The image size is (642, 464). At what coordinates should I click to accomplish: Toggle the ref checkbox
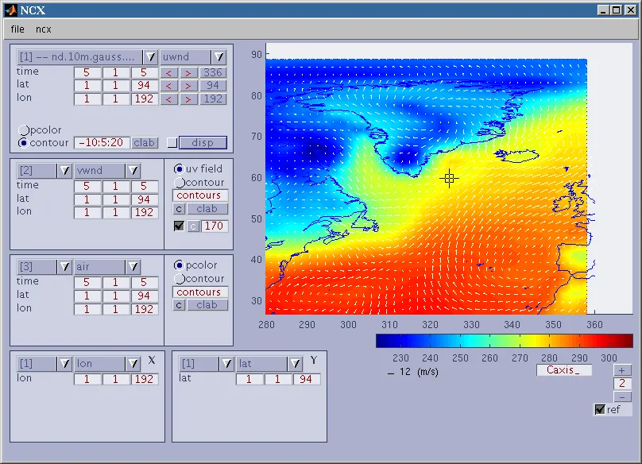(600, 409)
